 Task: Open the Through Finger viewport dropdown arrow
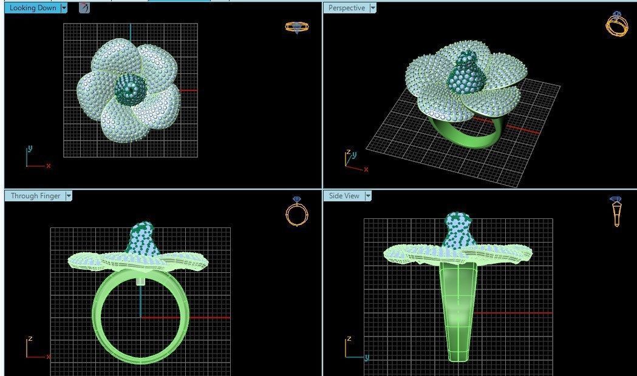click(x=69, y=196)
